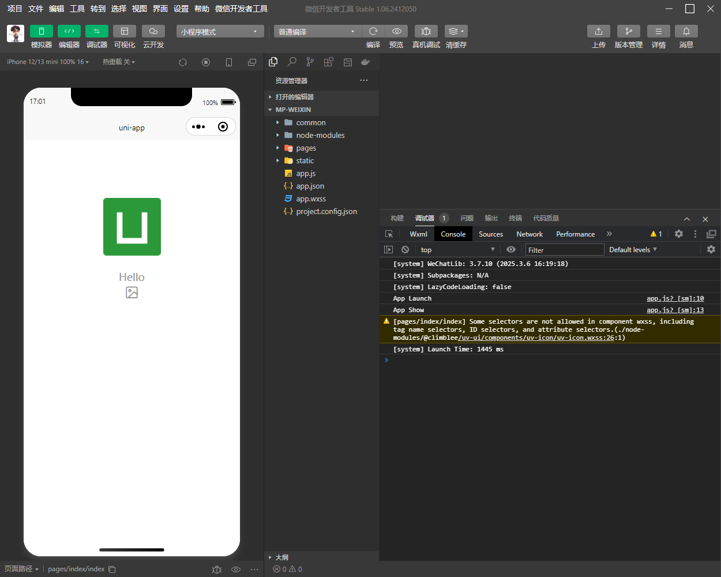Toggle the 模拟器 simulator panel button
This screenshot has height=577, width=721.
42,31
